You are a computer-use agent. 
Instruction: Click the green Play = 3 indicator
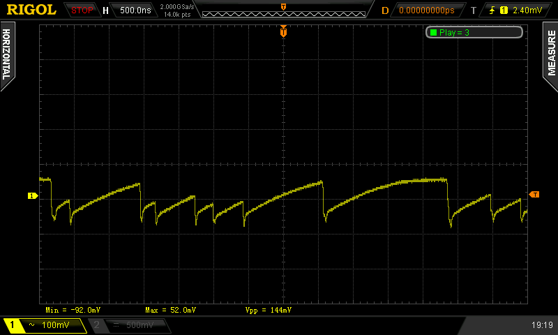point(474,32)
